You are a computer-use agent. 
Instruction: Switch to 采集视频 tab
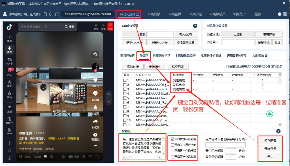[154, 14]
